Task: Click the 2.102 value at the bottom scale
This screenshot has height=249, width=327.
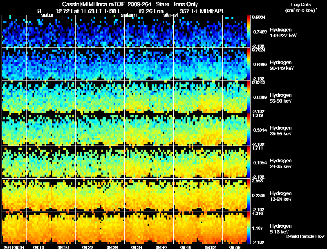Action: coord(259,242)
